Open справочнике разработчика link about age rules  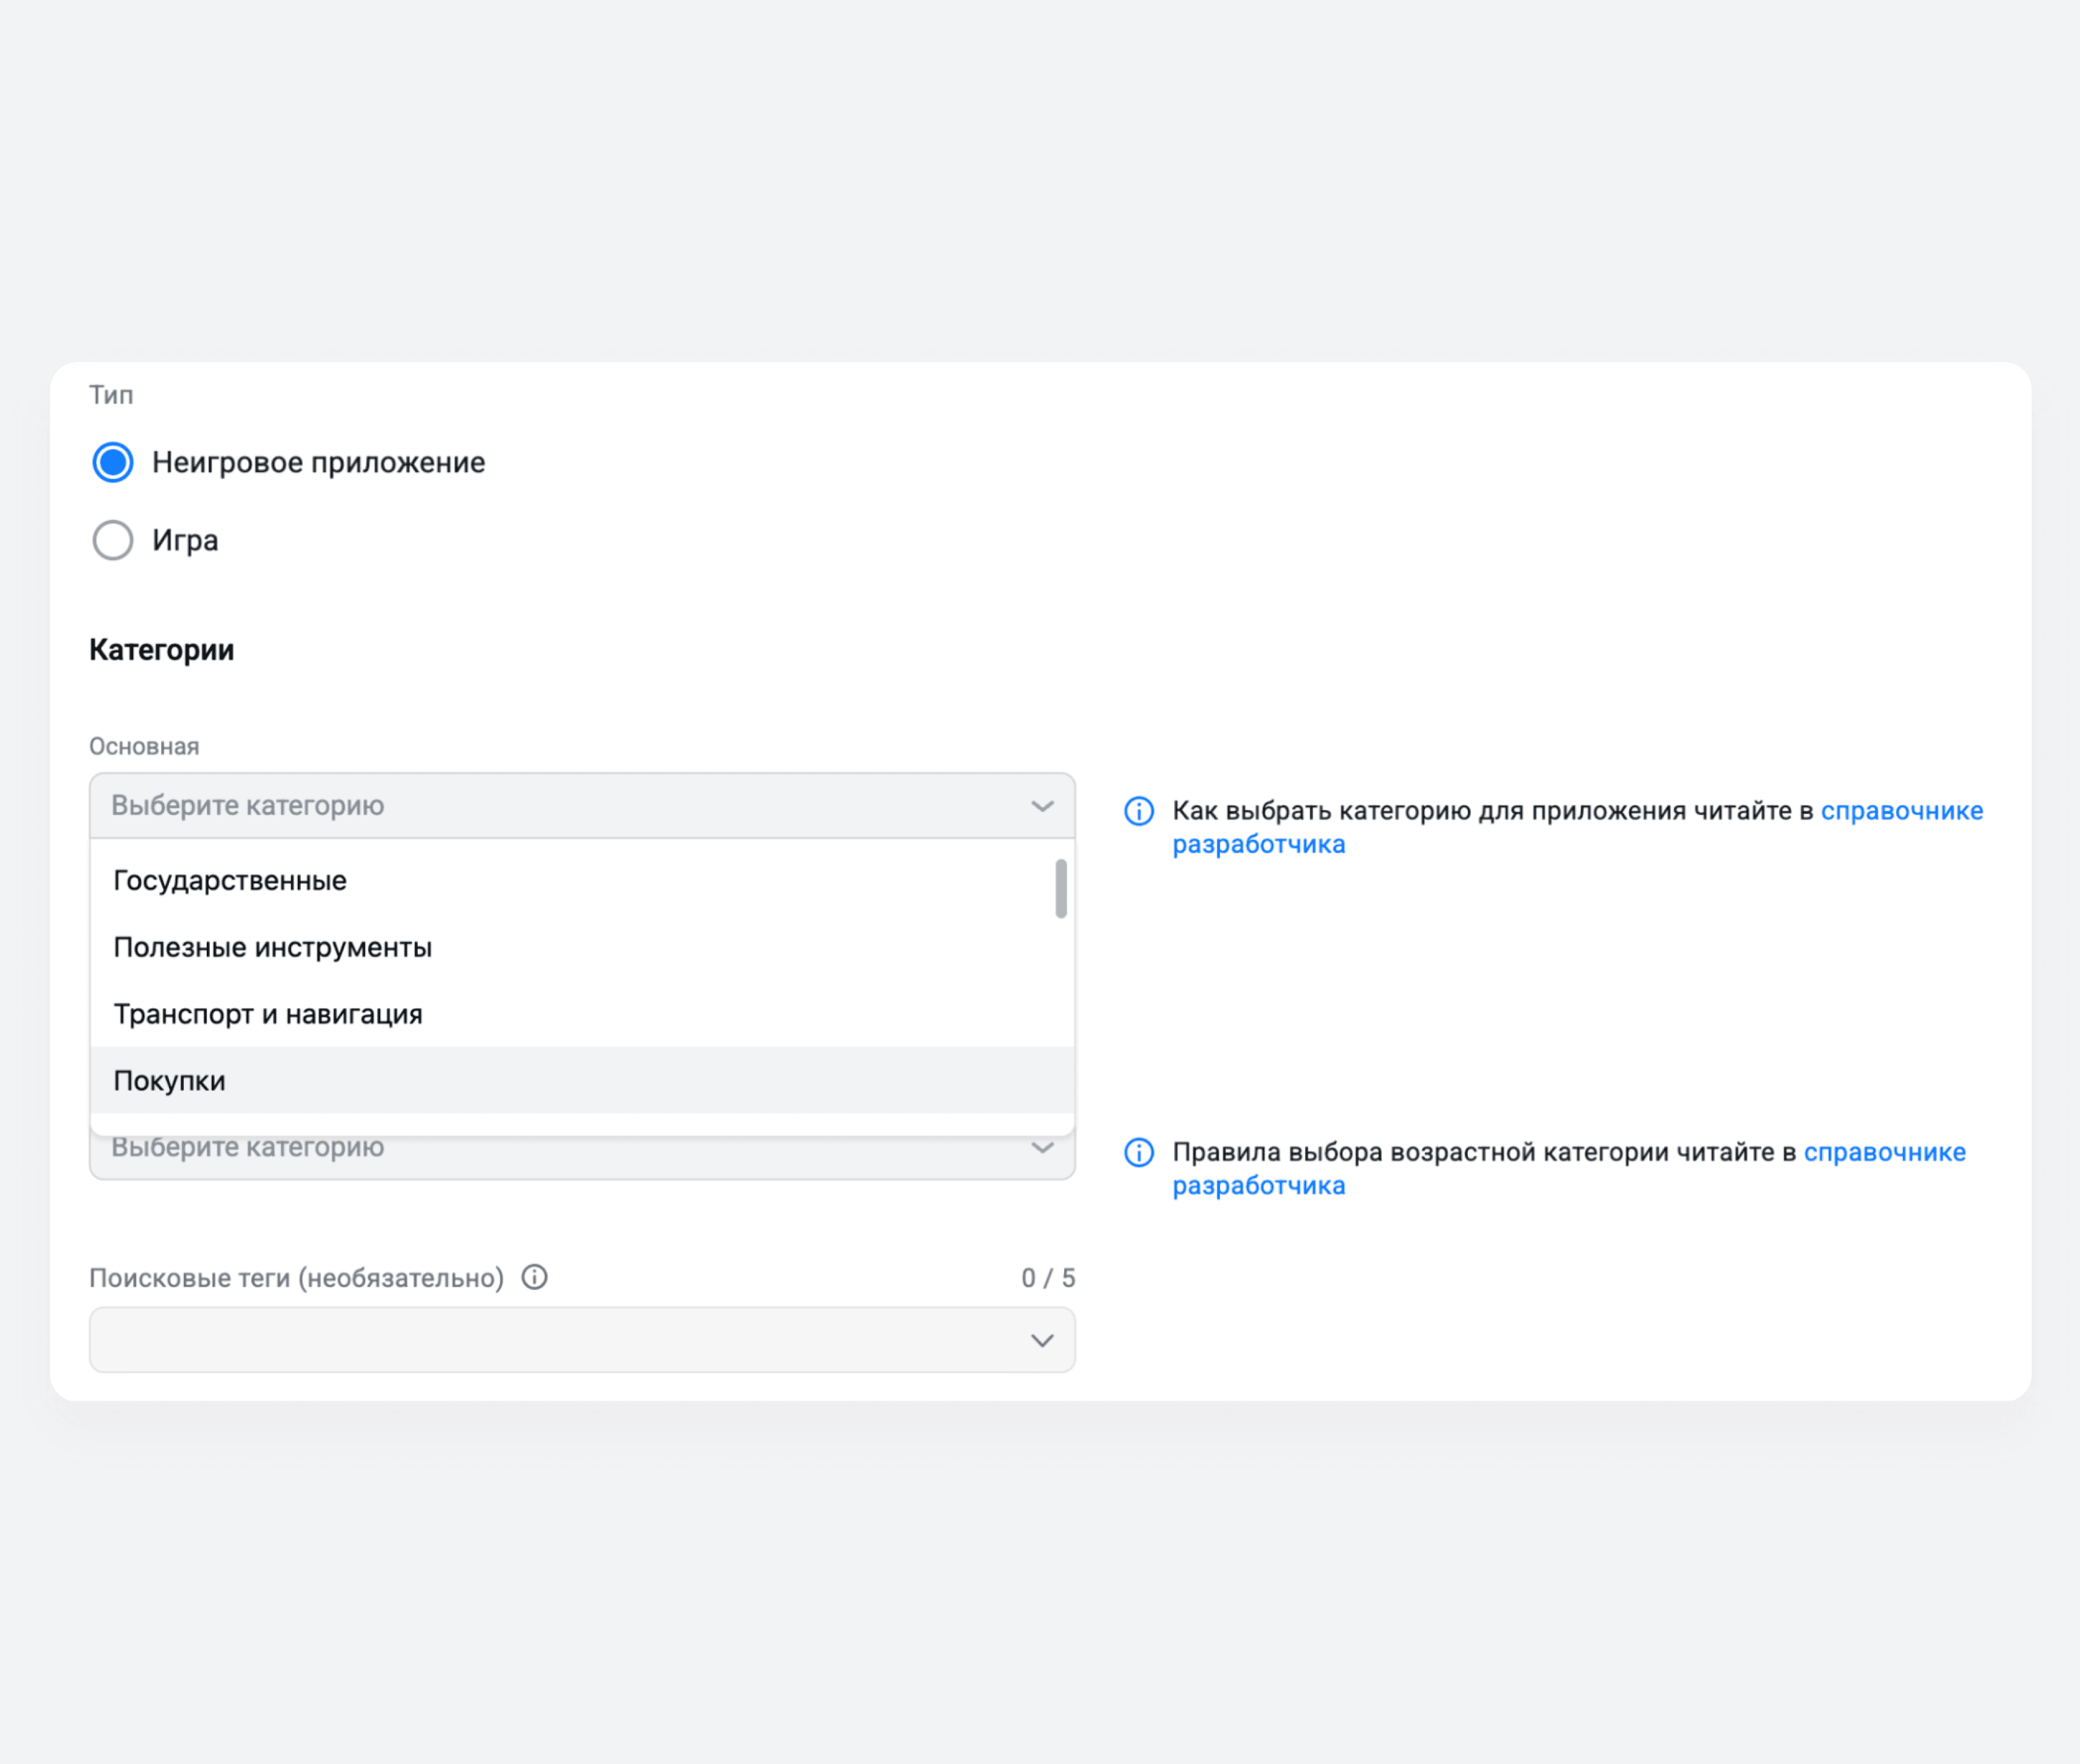(1884, 1152)
